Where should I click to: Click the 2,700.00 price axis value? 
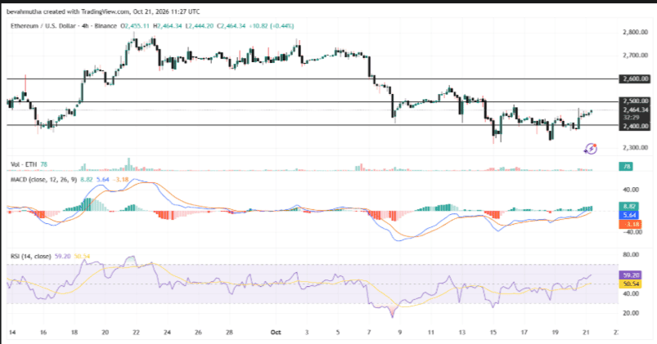tap(635, 56)
